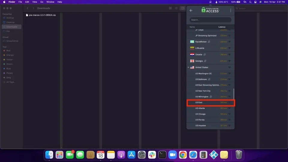Favorite US Washington DC heart icon
The height and width of the screenshot is (162, 288).
click(229, 73)
